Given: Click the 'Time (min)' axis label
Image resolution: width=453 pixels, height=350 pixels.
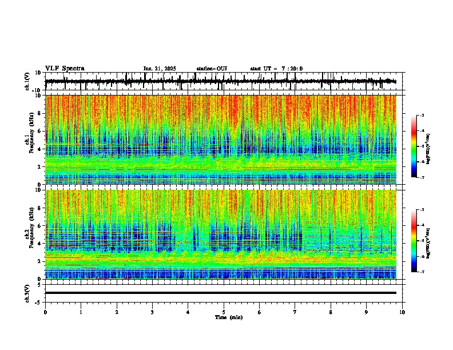Looking at the screenshot, I should [x=229, y=317].
